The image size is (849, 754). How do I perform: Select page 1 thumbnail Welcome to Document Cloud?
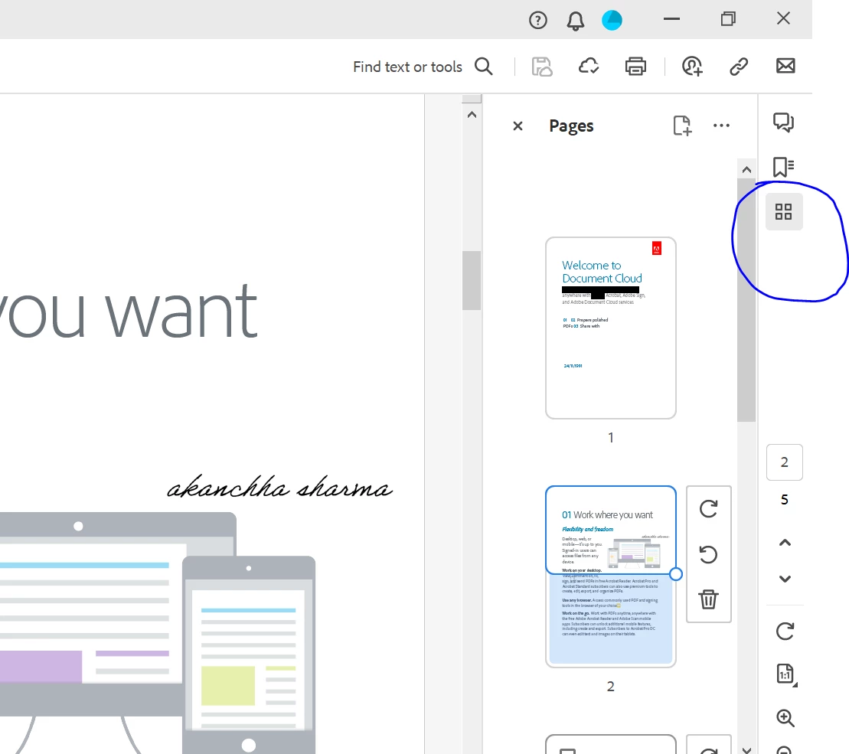(611, 328)
